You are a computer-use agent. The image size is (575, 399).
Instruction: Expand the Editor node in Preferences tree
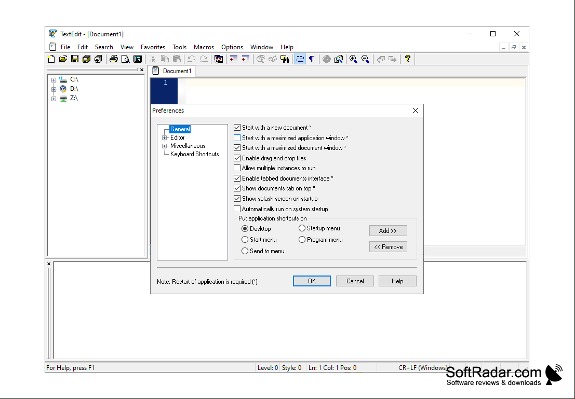[x=164, y=138]
